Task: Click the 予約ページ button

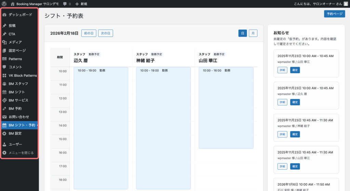Action: click(x=334, y=14)
